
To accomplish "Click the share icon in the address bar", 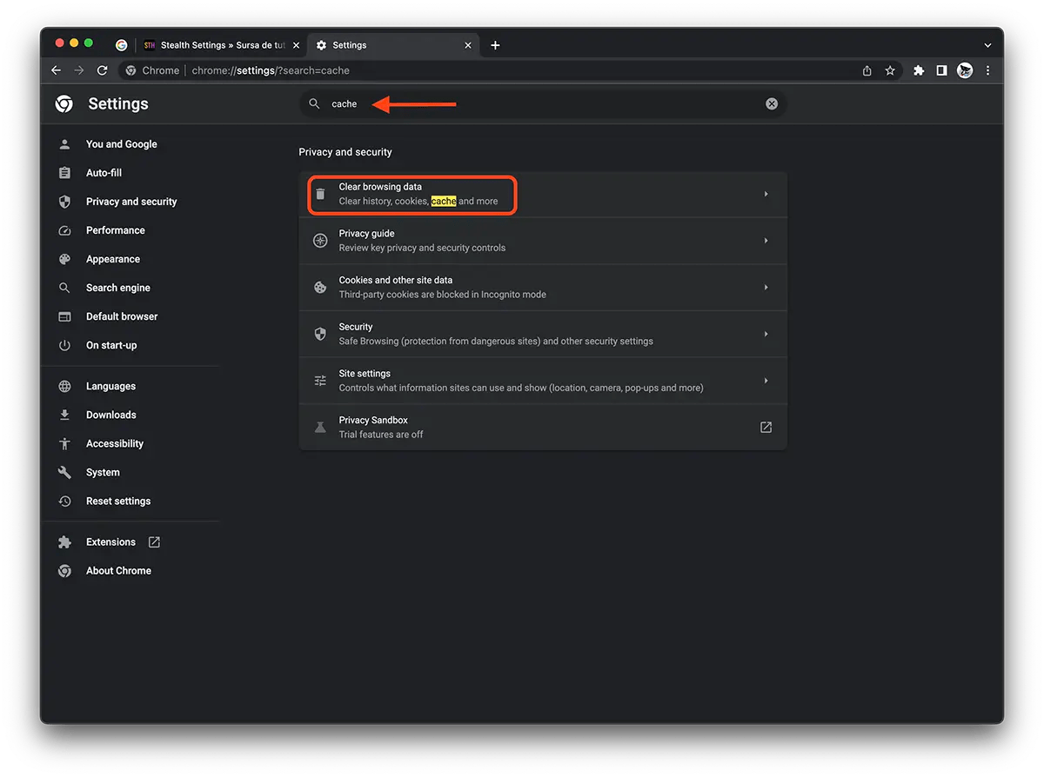I will 867,70.
